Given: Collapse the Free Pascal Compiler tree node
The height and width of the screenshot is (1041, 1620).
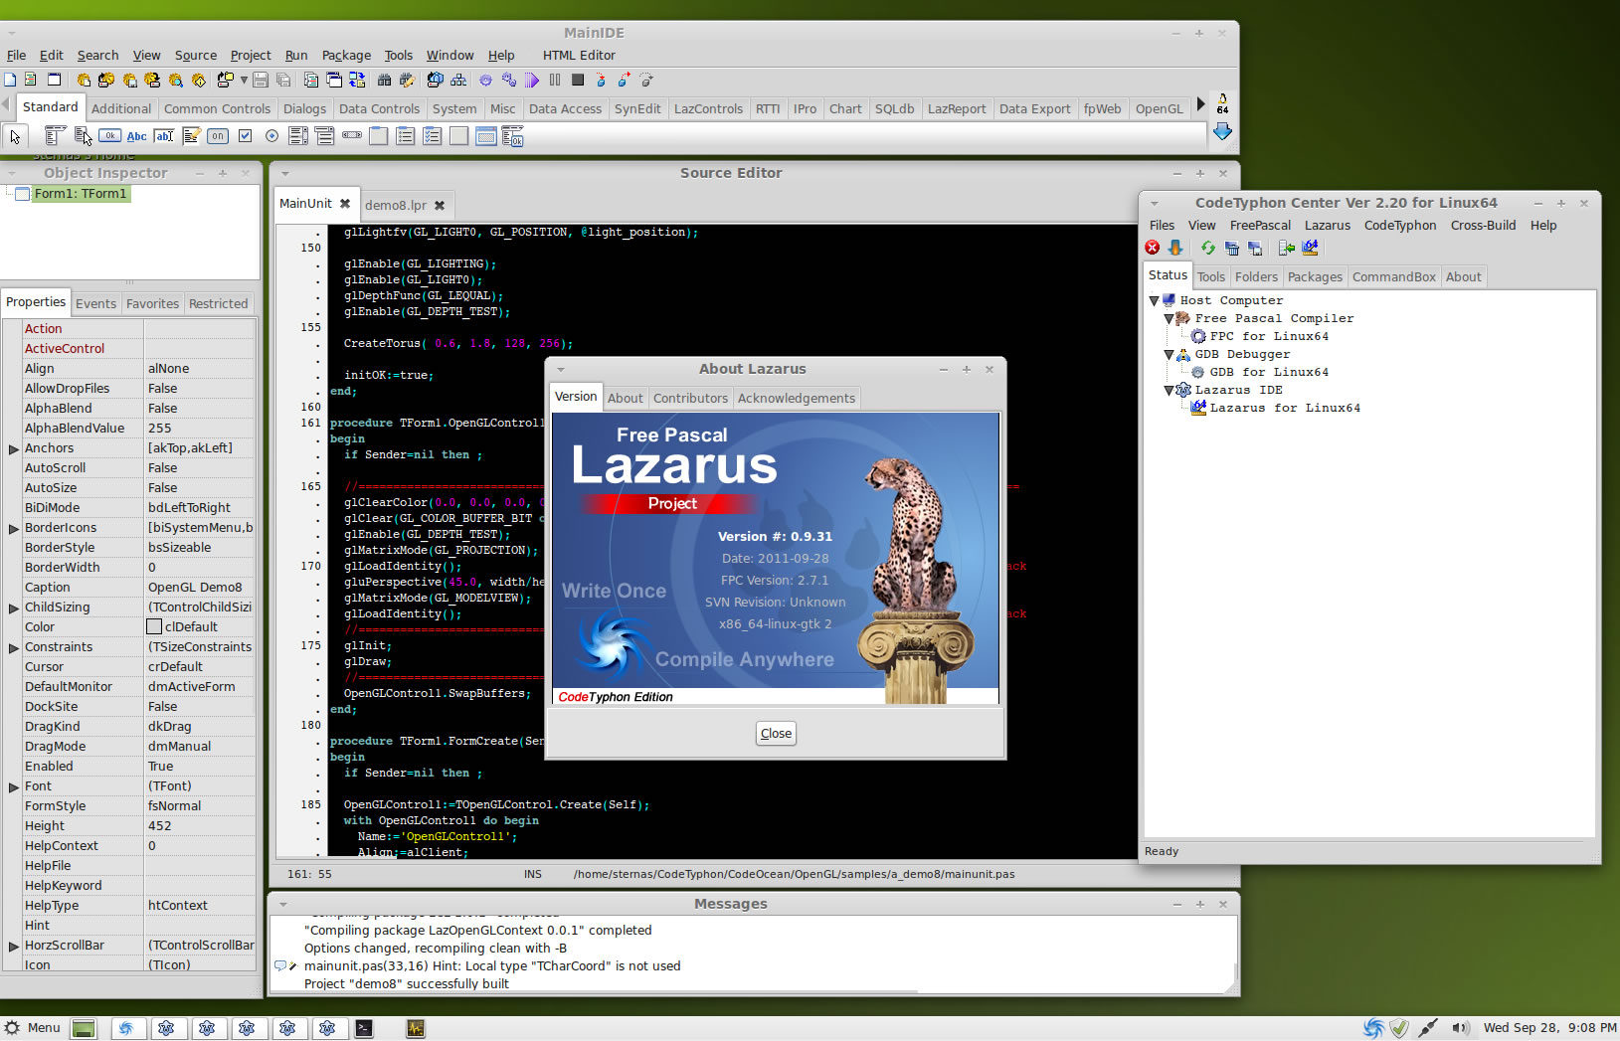Looking at the screenshot, I should [x=1169, y=318].
